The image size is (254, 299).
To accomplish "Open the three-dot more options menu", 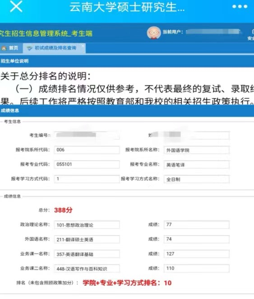I will [240, 6].
